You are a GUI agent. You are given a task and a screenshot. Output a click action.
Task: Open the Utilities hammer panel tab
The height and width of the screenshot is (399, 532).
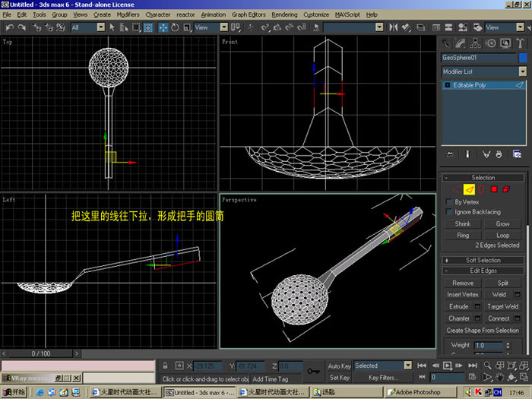(x=520, y=43)
